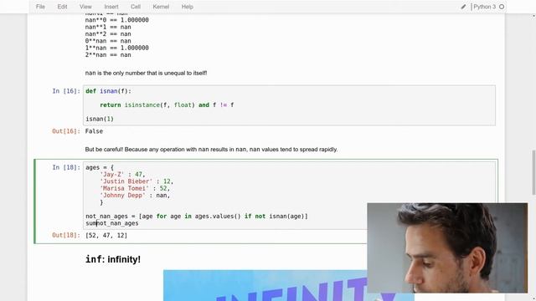
Task: Click the 'Johnny Depp' : nan line
Action: coord(135,196)
